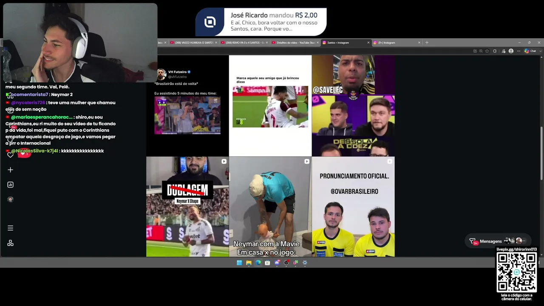Open the browser settings ellipsis menu
The image size is (544, 306).
coord(518,51)
